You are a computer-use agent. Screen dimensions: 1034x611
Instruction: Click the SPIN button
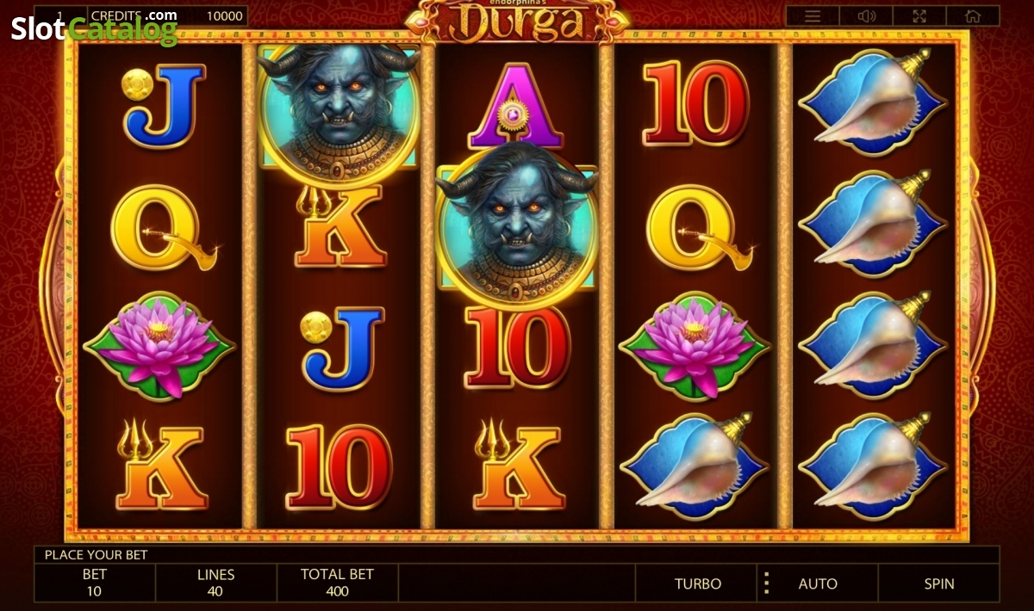[x=938, y=583]
